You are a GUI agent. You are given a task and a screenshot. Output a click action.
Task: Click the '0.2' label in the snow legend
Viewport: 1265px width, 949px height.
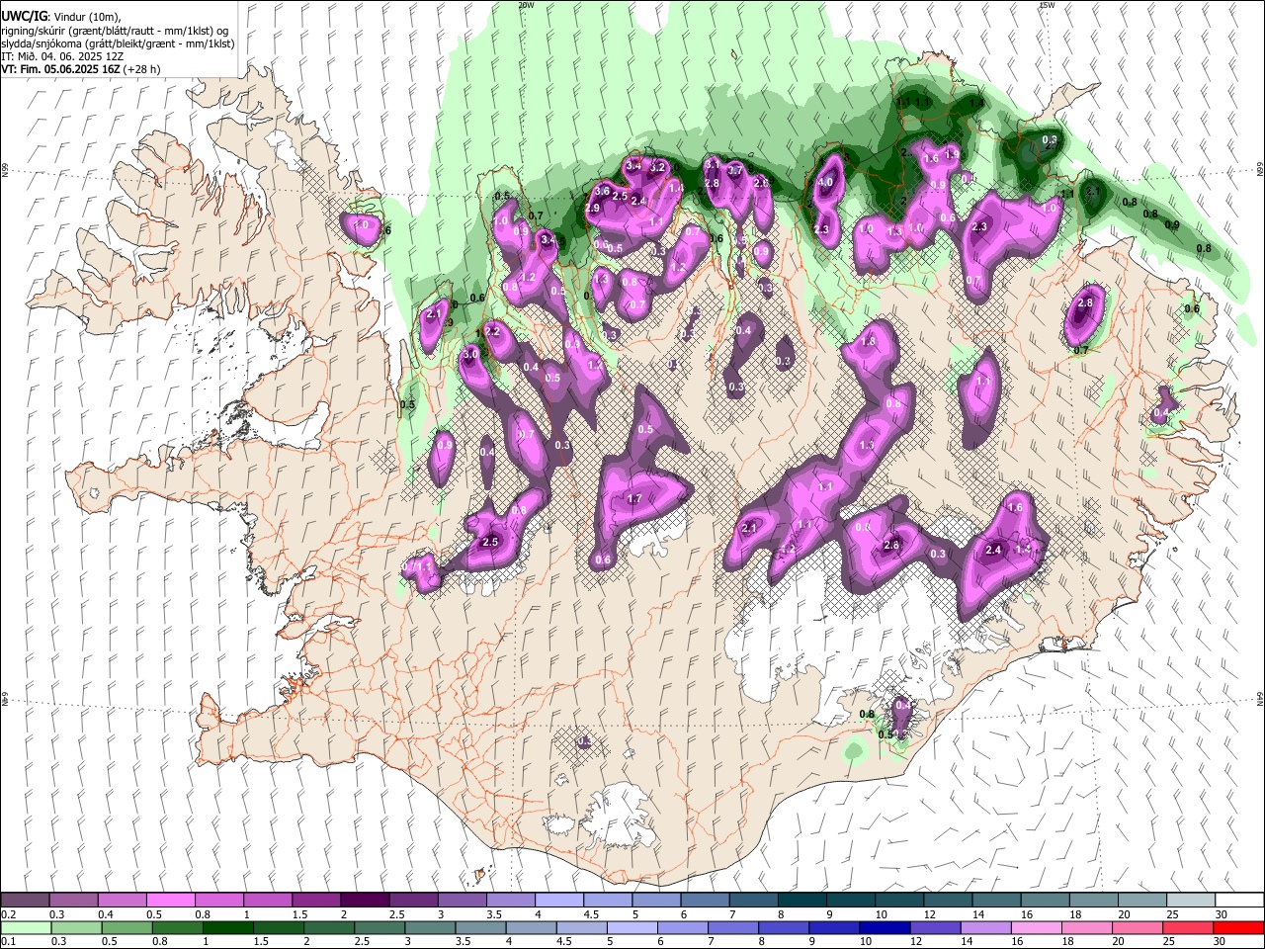pyautogui.click(x=8, y=914)
